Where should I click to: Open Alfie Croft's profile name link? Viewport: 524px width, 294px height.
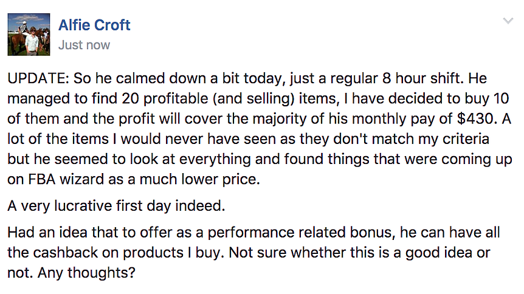[x=94, y=25]
